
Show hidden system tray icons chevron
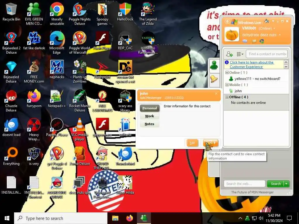(x=240, y=218)
